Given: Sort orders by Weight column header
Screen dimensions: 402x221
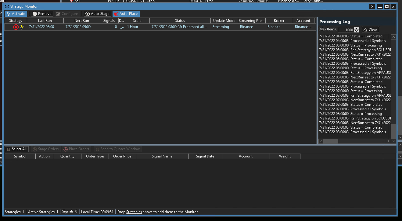Looking at the screenshot, I should (285, 156).
